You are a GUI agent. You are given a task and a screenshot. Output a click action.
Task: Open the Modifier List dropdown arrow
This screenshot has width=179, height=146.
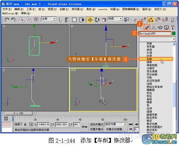(x=174, y=39)
